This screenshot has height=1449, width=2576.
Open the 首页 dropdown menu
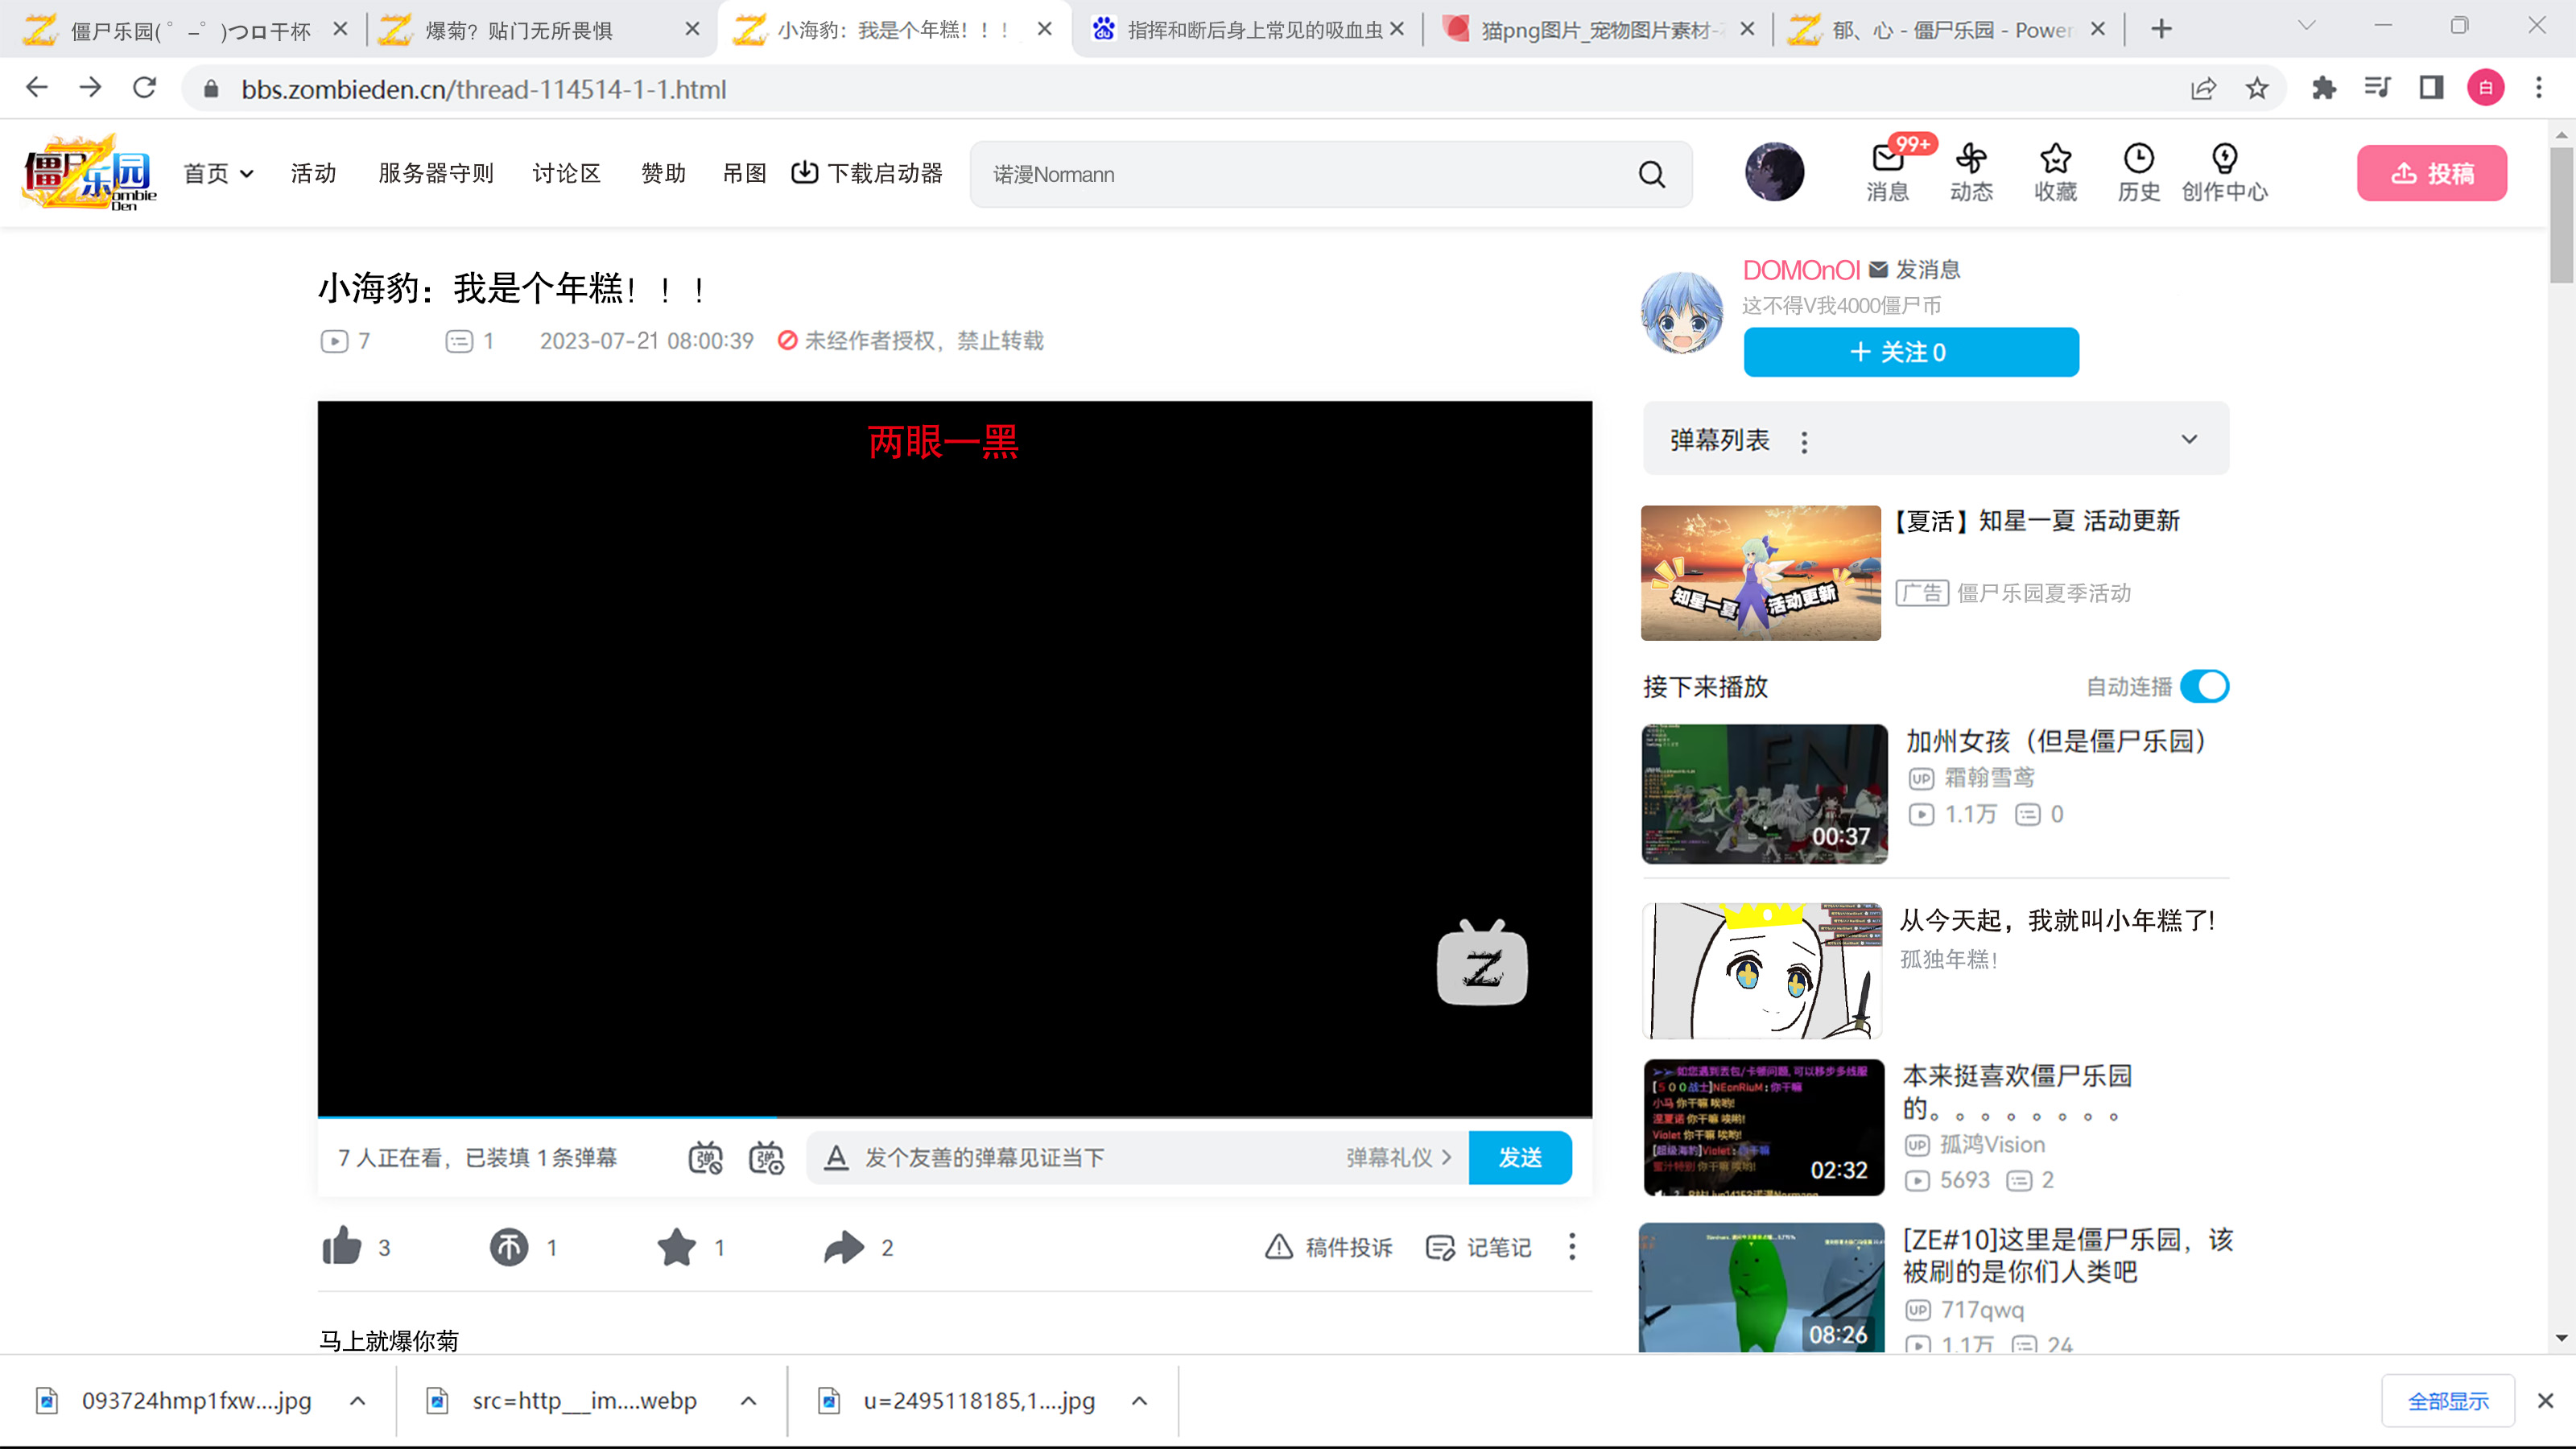pyautogui.click(x=218, y=173)
